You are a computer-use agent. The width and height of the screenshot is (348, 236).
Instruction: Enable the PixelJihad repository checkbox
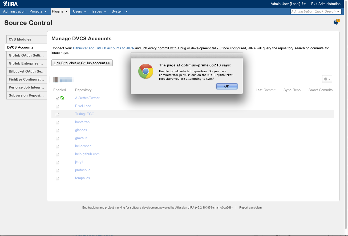pyautogui.click(x=57, y=106)
